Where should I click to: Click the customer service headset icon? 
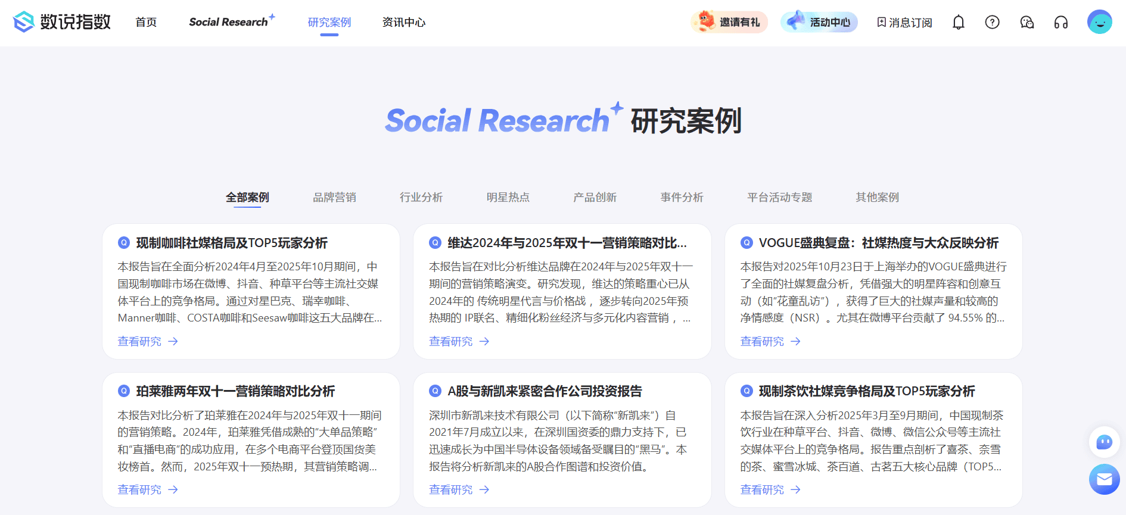point(1060,23)
